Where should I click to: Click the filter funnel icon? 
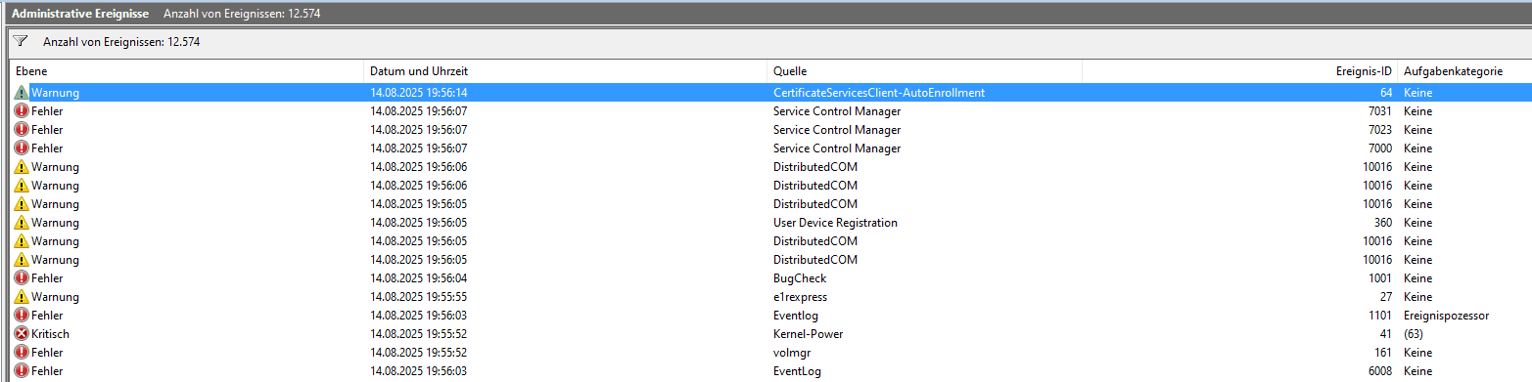coord(21,43)
